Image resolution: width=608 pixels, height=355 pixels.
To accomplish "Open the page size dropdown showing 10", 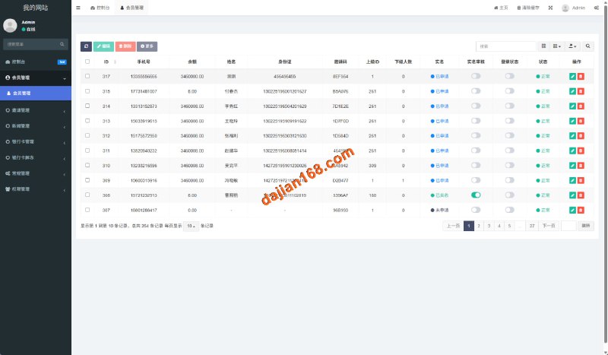I will tap(192, 226).
